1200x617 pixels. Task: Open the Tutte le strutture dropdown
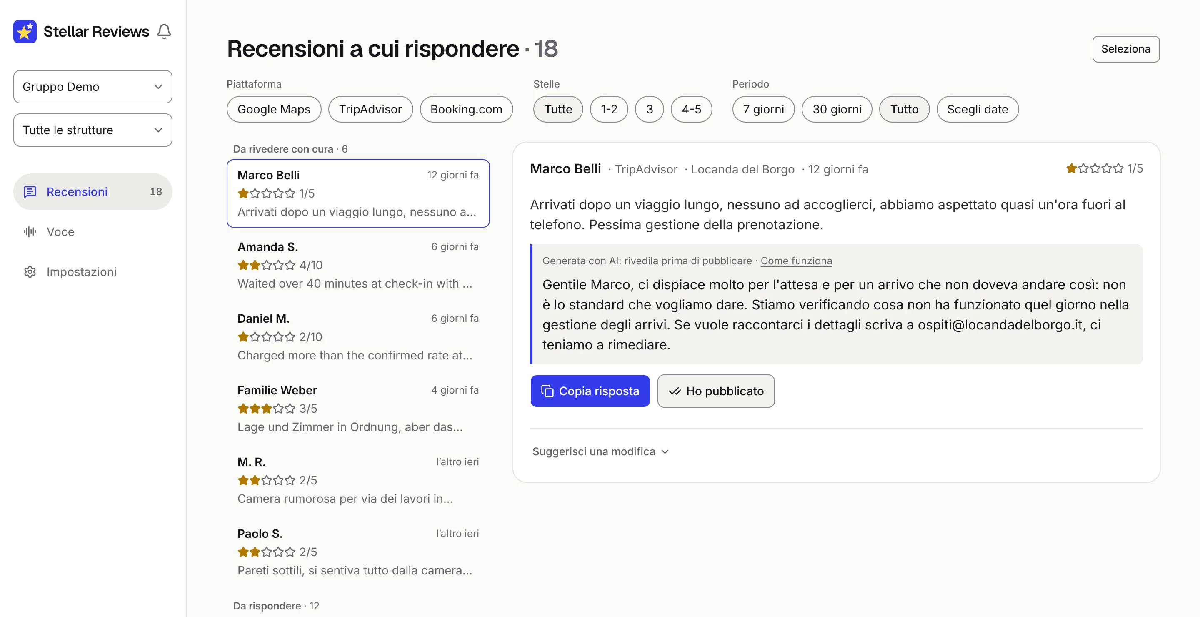click(92, 130)
